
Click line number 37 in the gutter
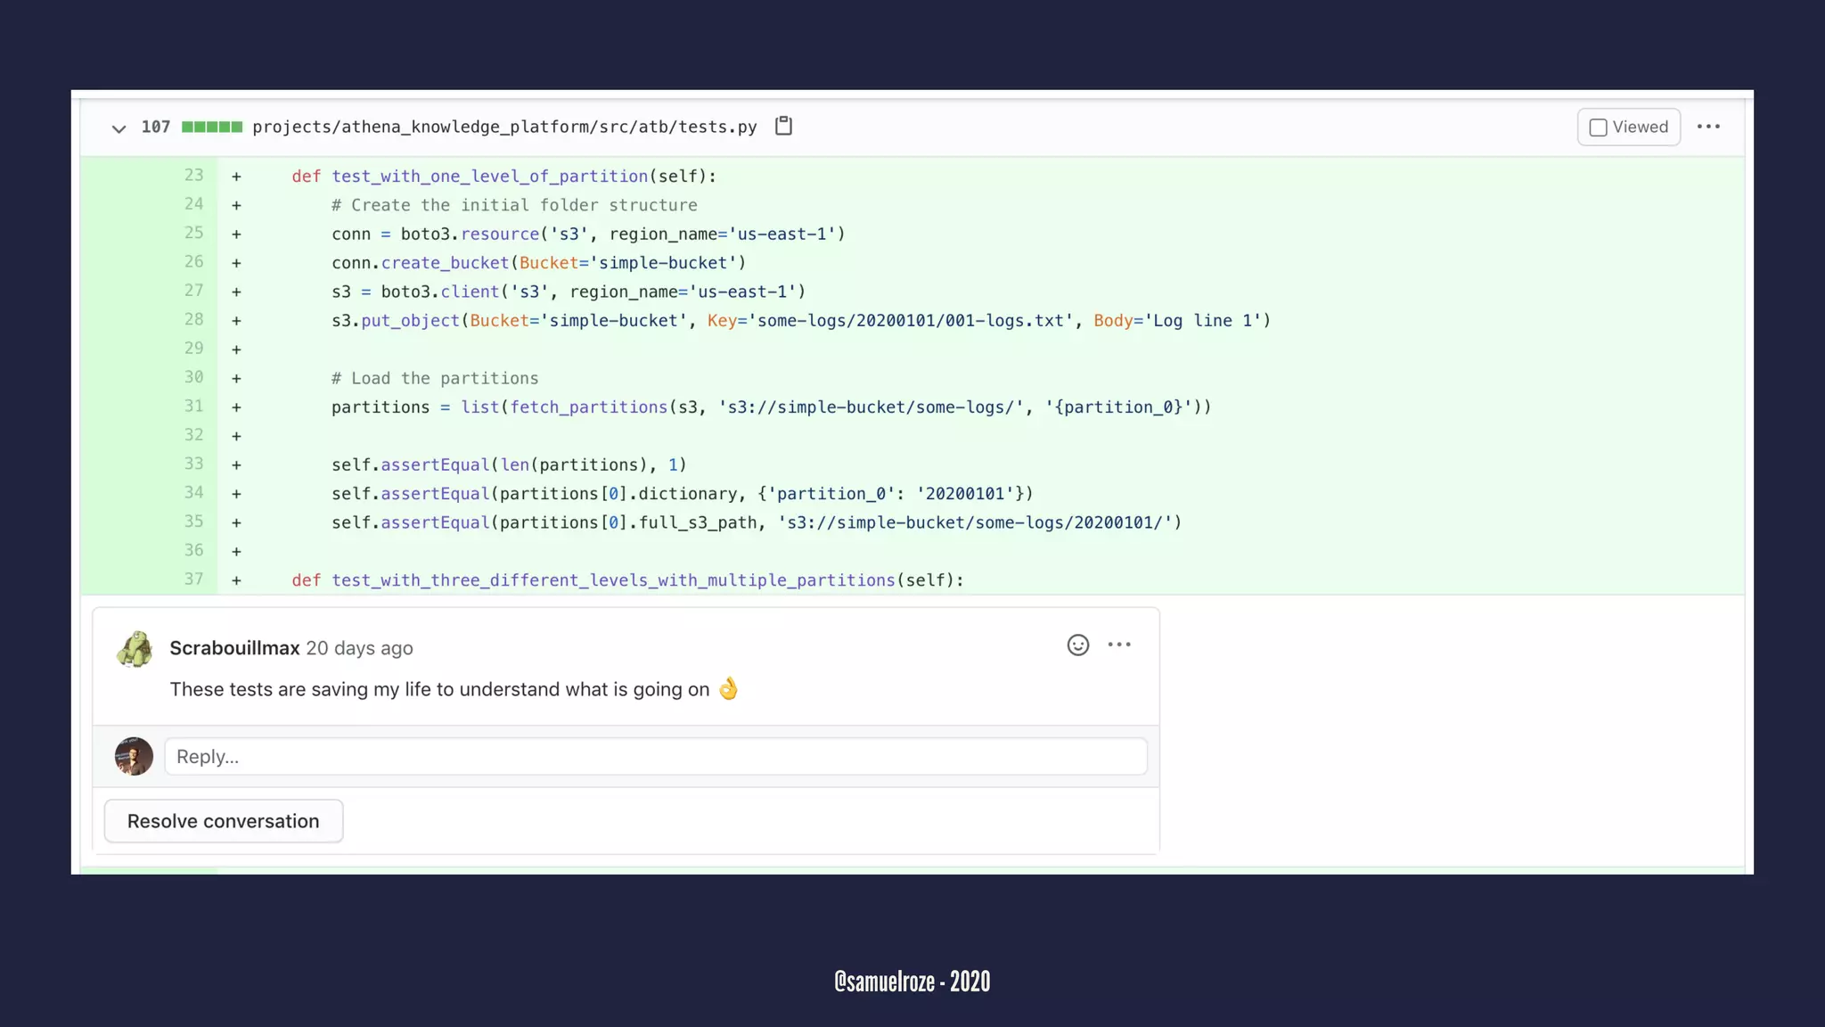click(193, 579)
